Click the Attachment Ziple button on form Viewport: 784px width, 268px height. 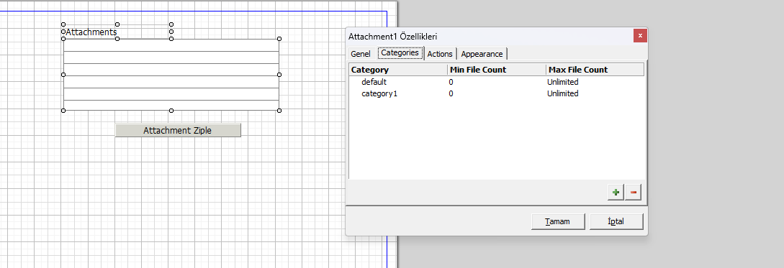[178, 130]
